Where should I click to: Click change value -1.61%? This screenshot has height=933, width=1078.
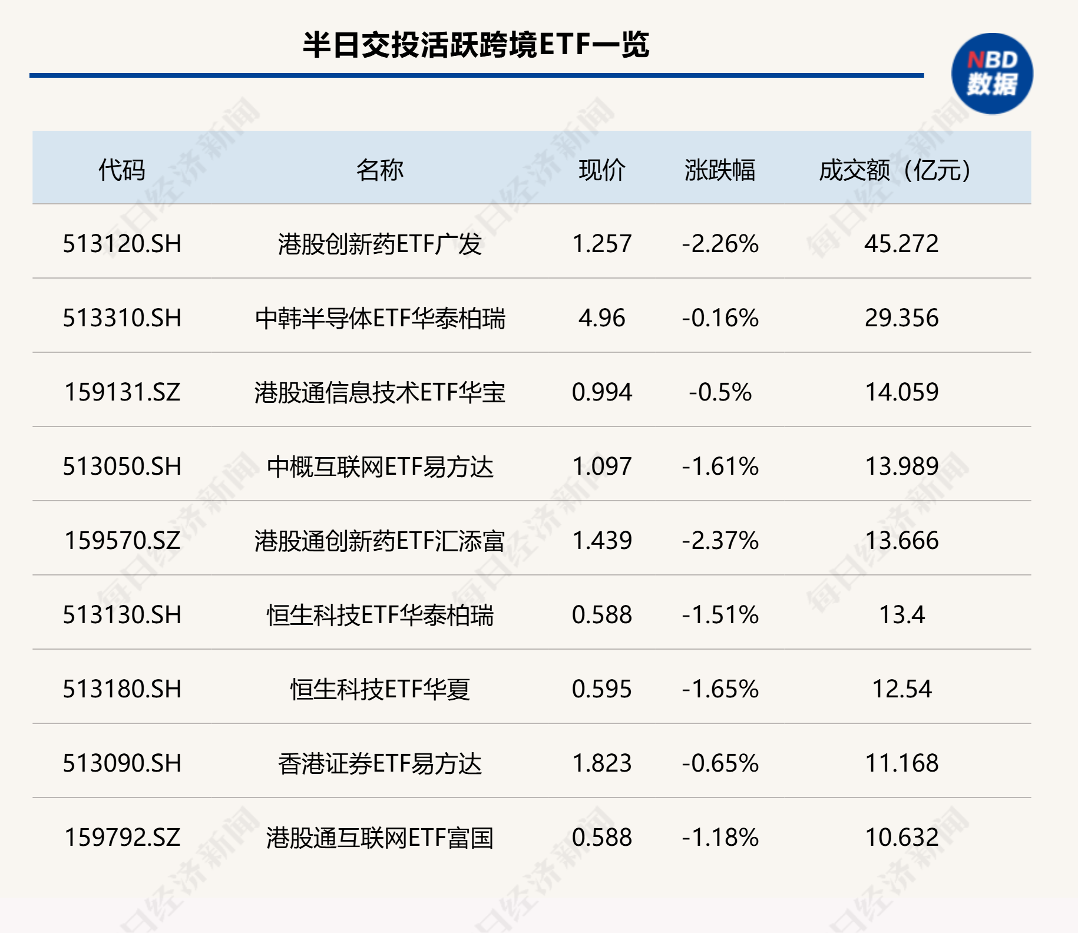720,466
